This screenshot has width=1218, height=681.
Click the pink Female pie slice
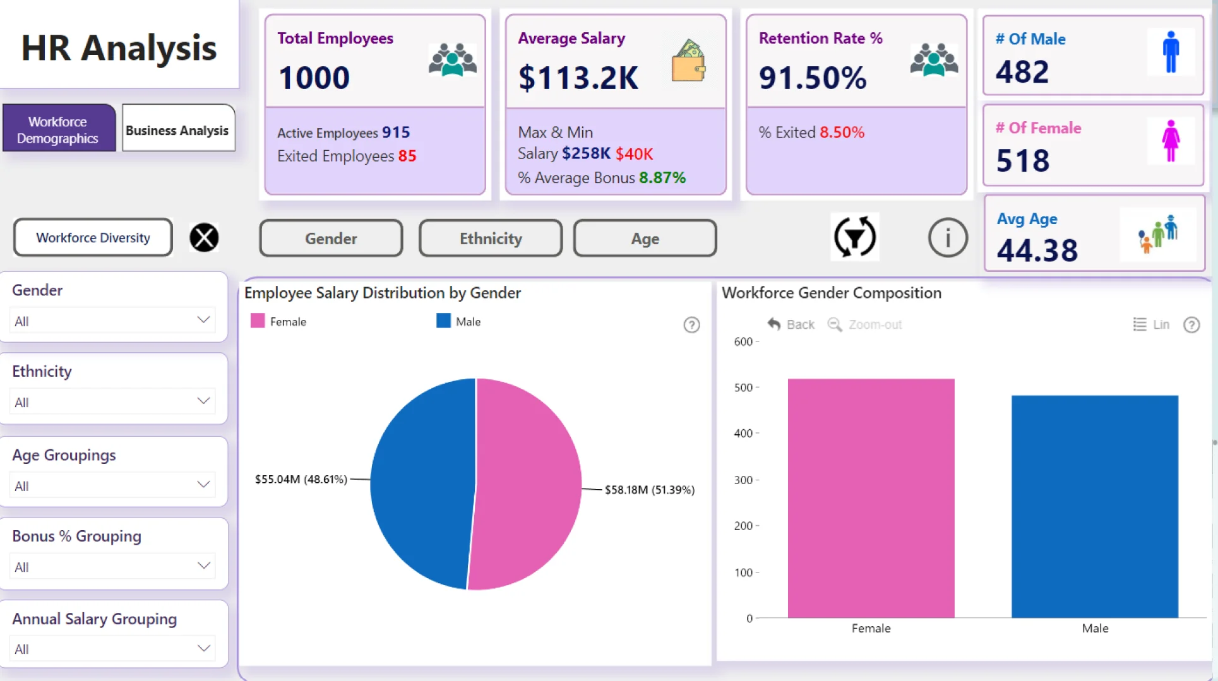pos(530,484)
